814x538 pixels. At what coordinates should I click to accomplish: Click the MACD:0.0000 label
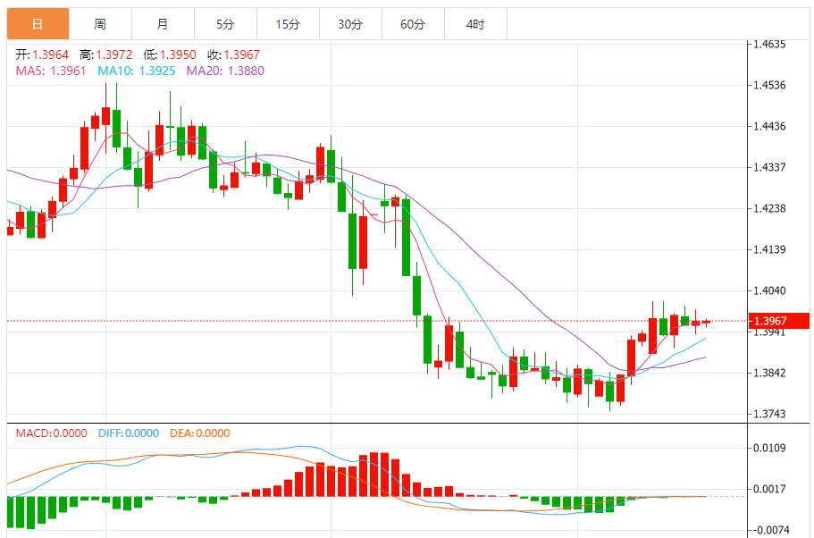52,433
